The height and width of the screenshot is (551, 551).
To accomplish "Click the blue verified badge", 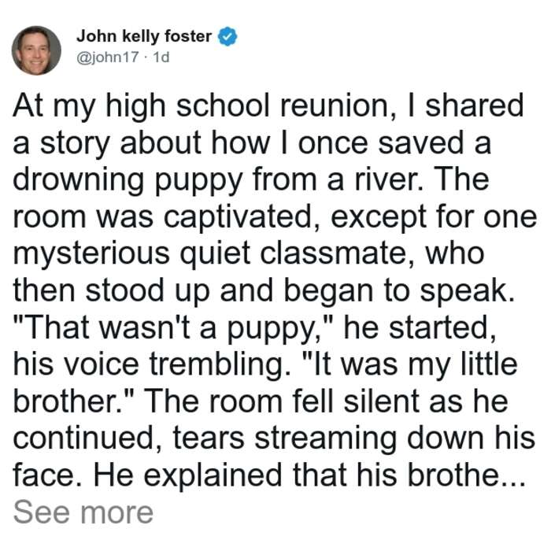I will click(x=227, y=36).
